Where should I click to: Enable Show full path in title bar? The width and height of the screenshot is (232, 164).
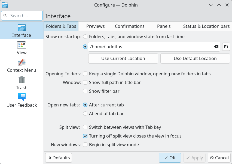(x=85, y=82)
